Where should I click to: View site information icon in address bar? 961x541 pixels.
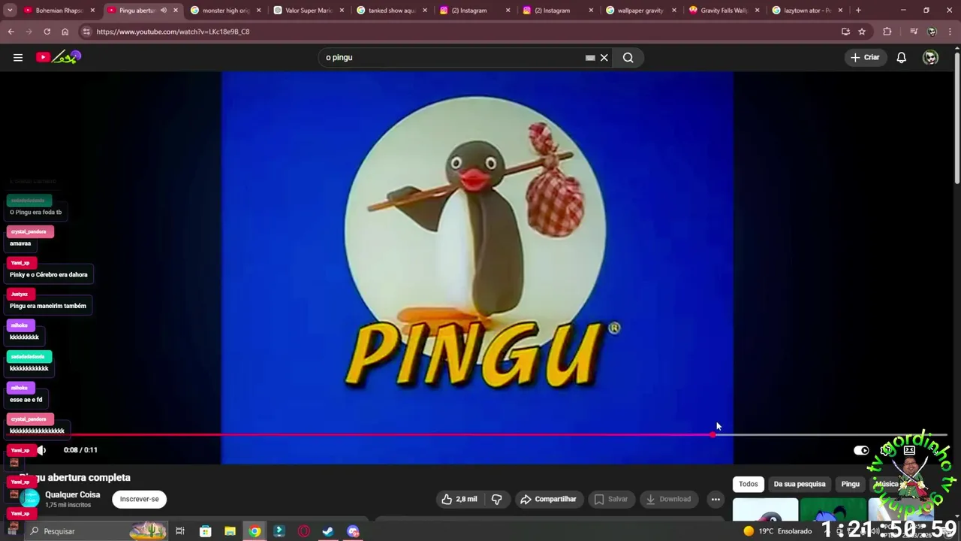pyautogui.click(x=86, y=32)
